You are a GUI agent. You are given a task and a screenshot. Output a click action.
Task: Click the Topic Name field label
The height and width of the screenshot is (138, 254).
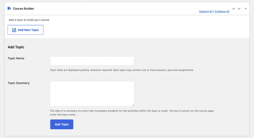click(x=16, y=58)
